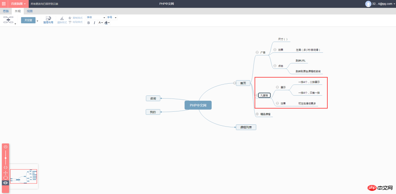
Task: Open the 百度脑图 main menu dropdown
Action: [x=18, y=4]
